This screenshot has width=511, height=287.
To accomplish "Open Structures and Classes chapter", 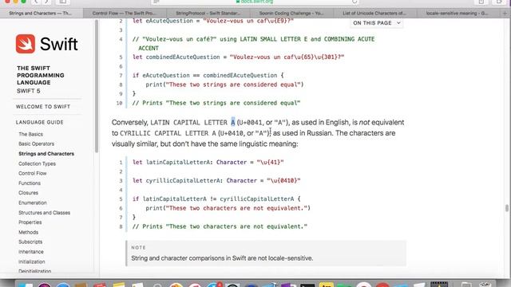I will point(45,213).
